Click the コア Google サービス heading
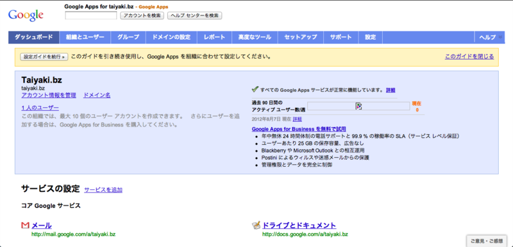513x247 pixels. [x=51, y=206]
